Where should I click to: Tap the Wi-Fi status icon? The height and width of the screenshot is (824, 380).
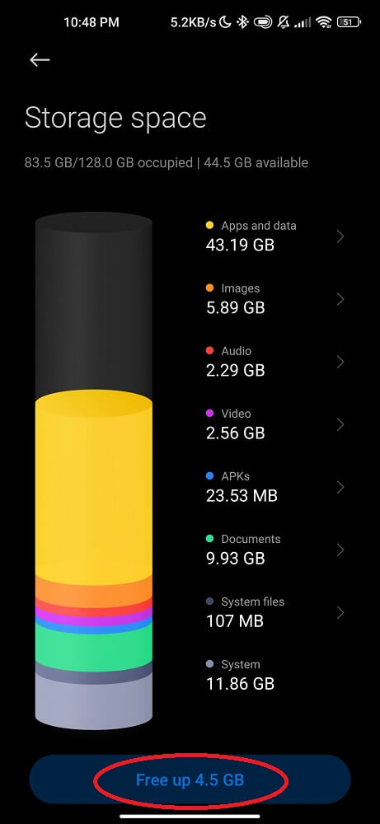(324, 22)
